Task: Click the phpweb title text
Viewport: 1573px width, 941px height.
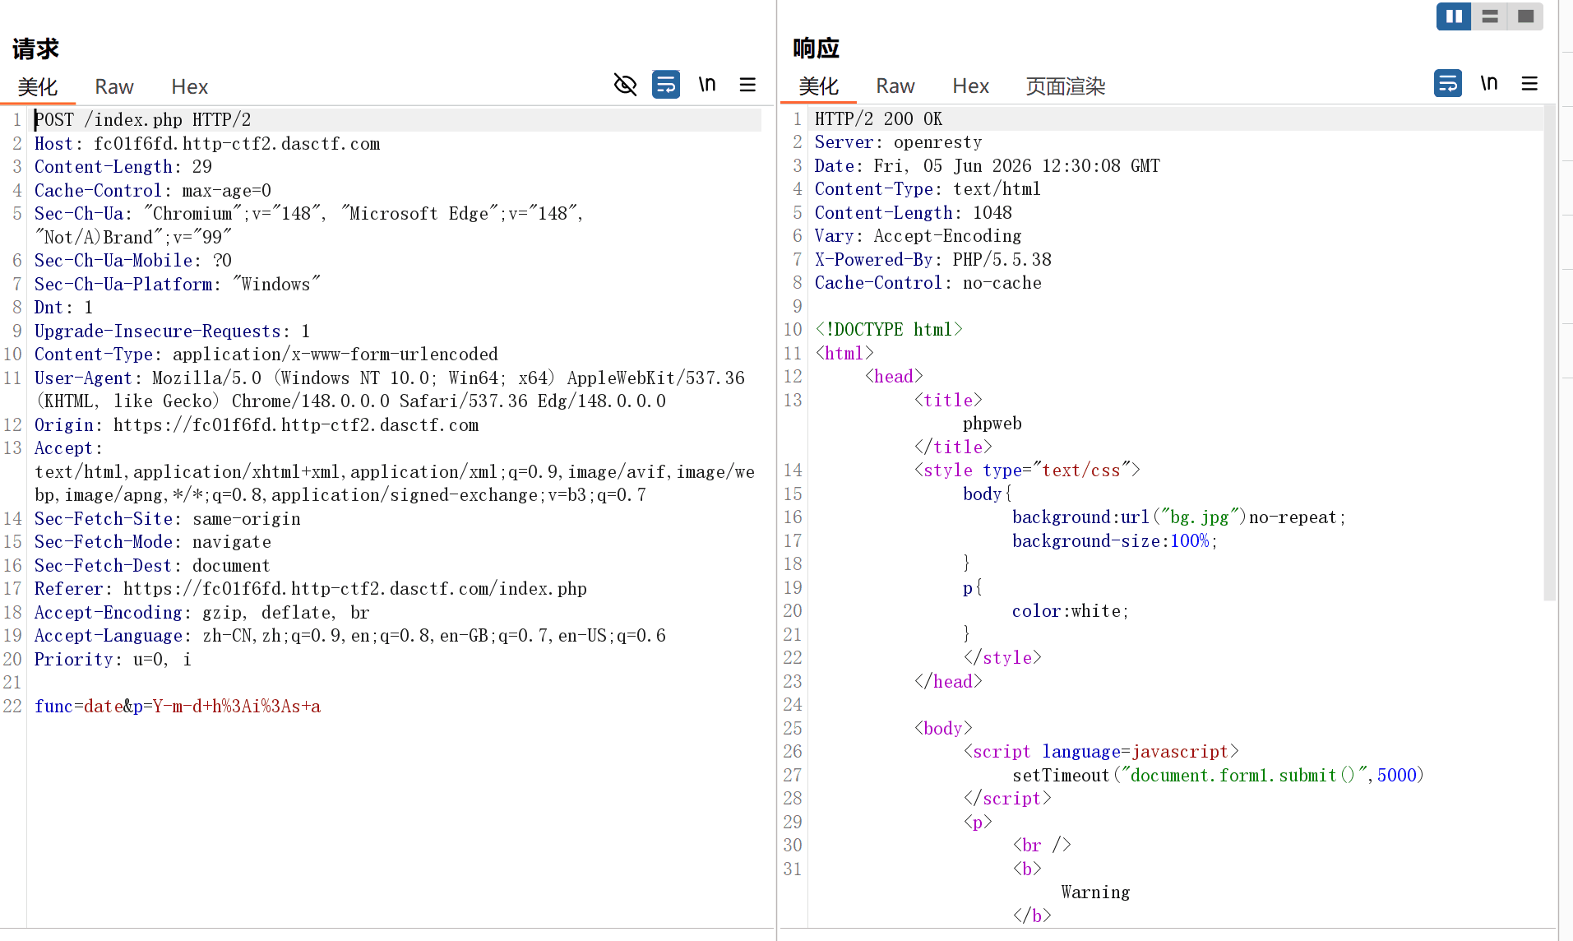Action: click(x=992, y=424)
